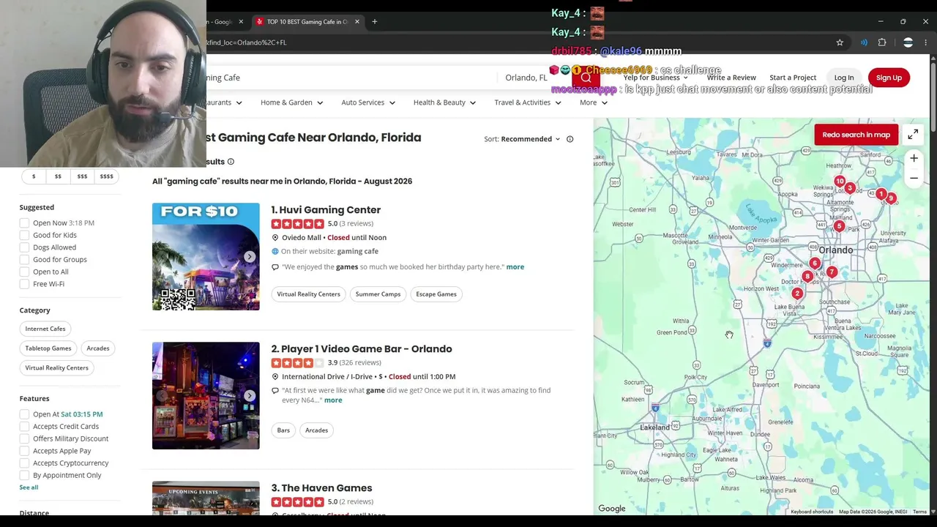The image size is (937, 527).
Task: Open the Yelp for Business dropdown
Action: 655,78
